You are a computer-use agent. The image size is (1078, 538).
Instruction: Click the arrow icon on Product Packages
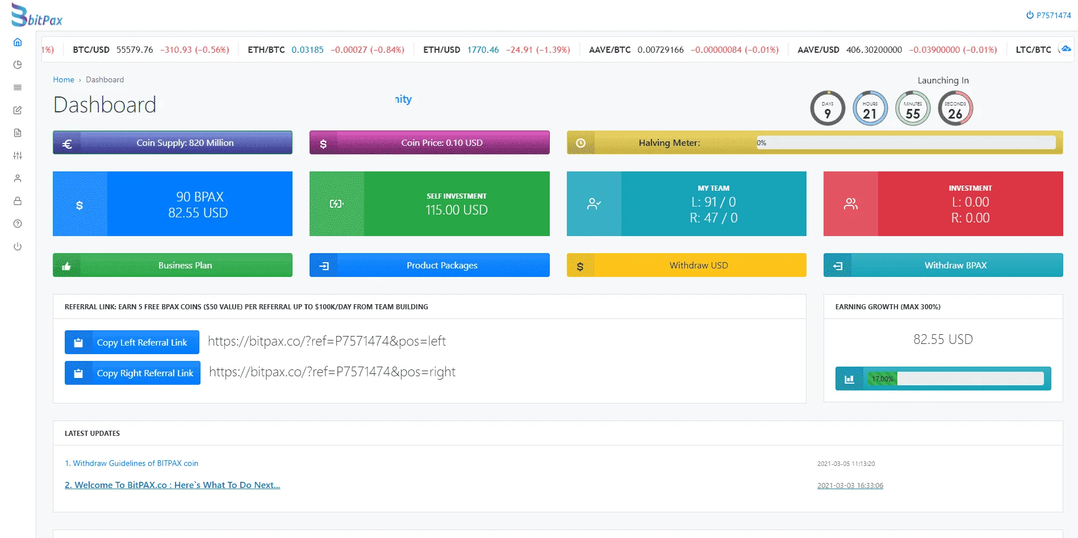click(x=324, y=266)
